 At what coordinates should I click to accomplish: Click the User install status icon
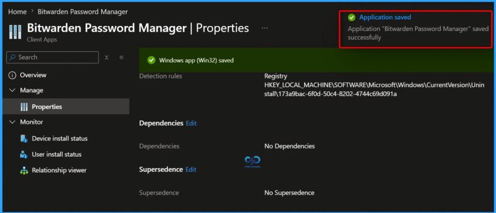24,154
